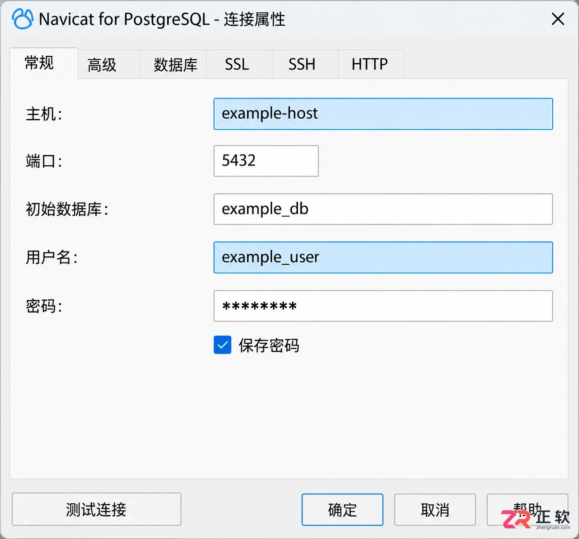Click the 主机: label
This screenshot has width=579, height=539.
pos(44,114)
